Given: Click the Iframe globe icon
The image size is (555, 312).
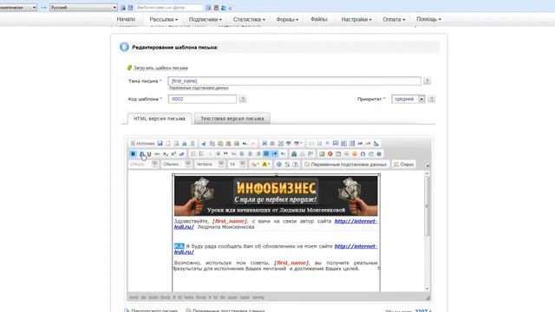Looking at the screenshot, I should [379, 154].
